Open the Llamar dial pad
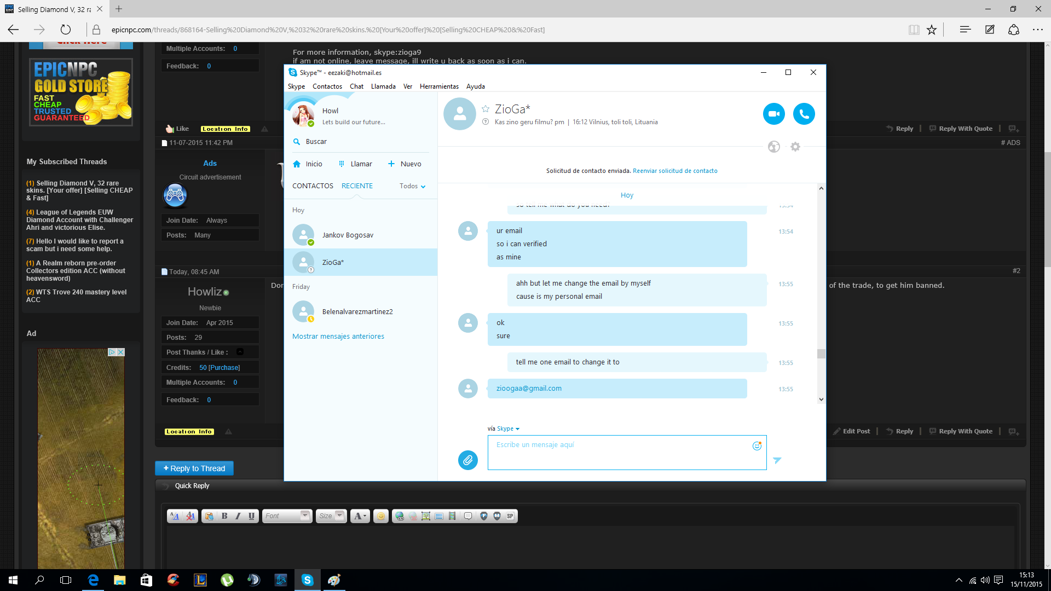Viewport: 1051px width, 591px height. coord(355,164)
